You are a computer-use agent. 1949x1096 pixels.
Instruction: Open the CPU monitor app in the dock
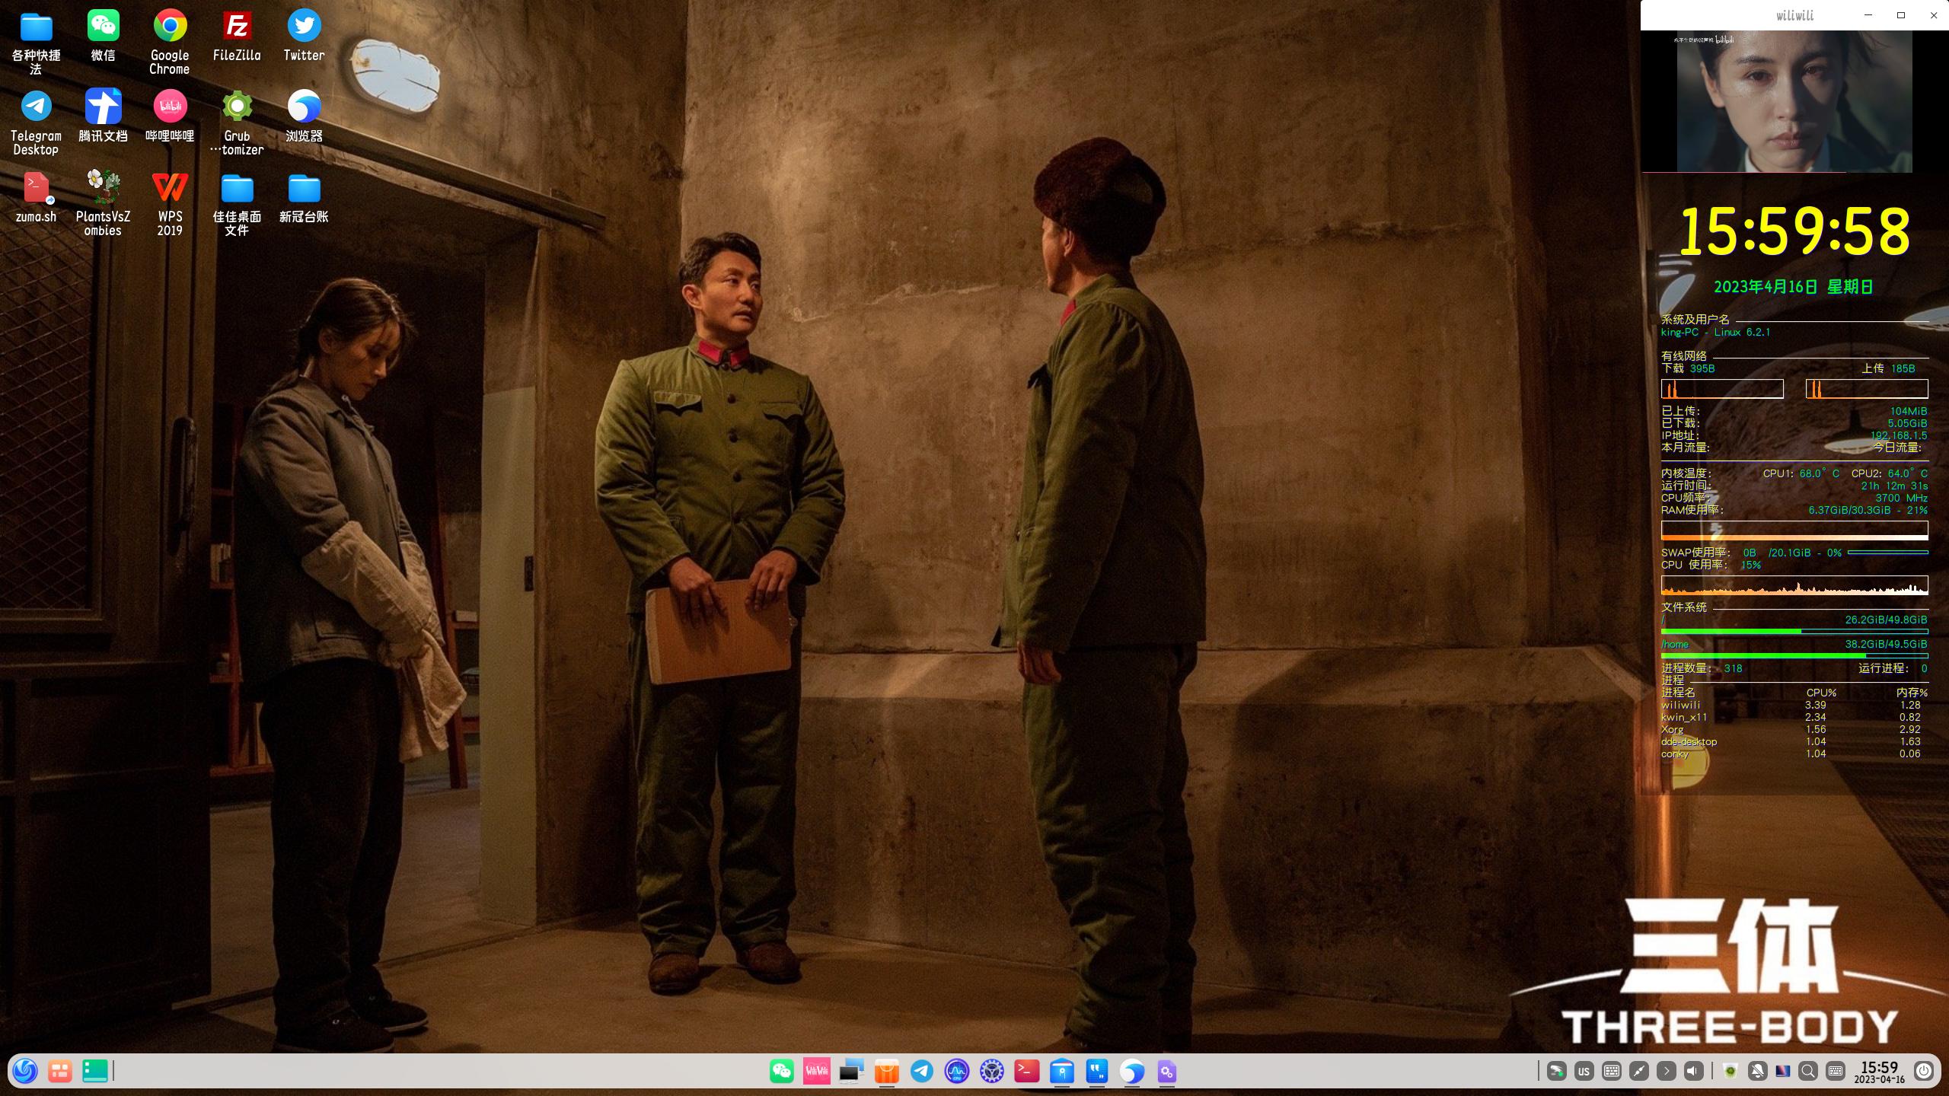click(x=955, y=1071)
